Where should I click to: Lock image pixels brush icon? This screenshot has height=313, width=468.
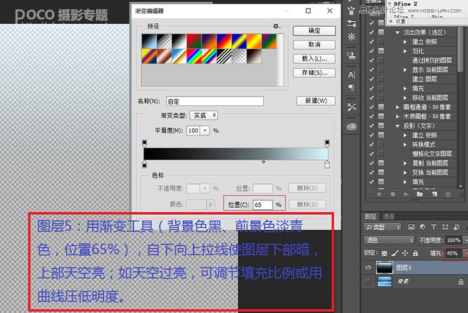394,253
